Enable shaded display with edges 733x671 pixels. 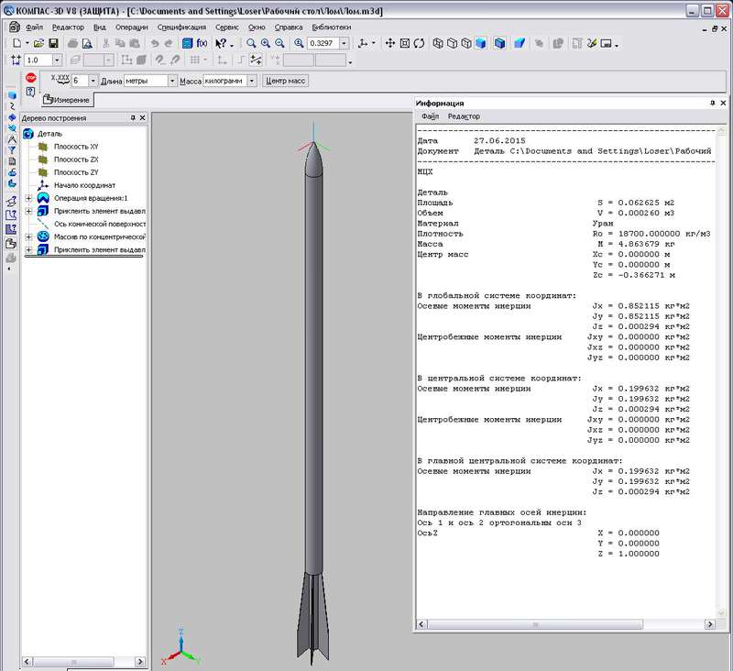click(x=499, y=43)
